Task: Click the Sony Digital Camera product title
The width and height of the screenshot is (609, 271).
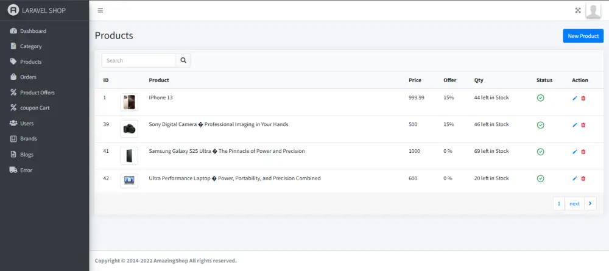Action: [219, 124]
